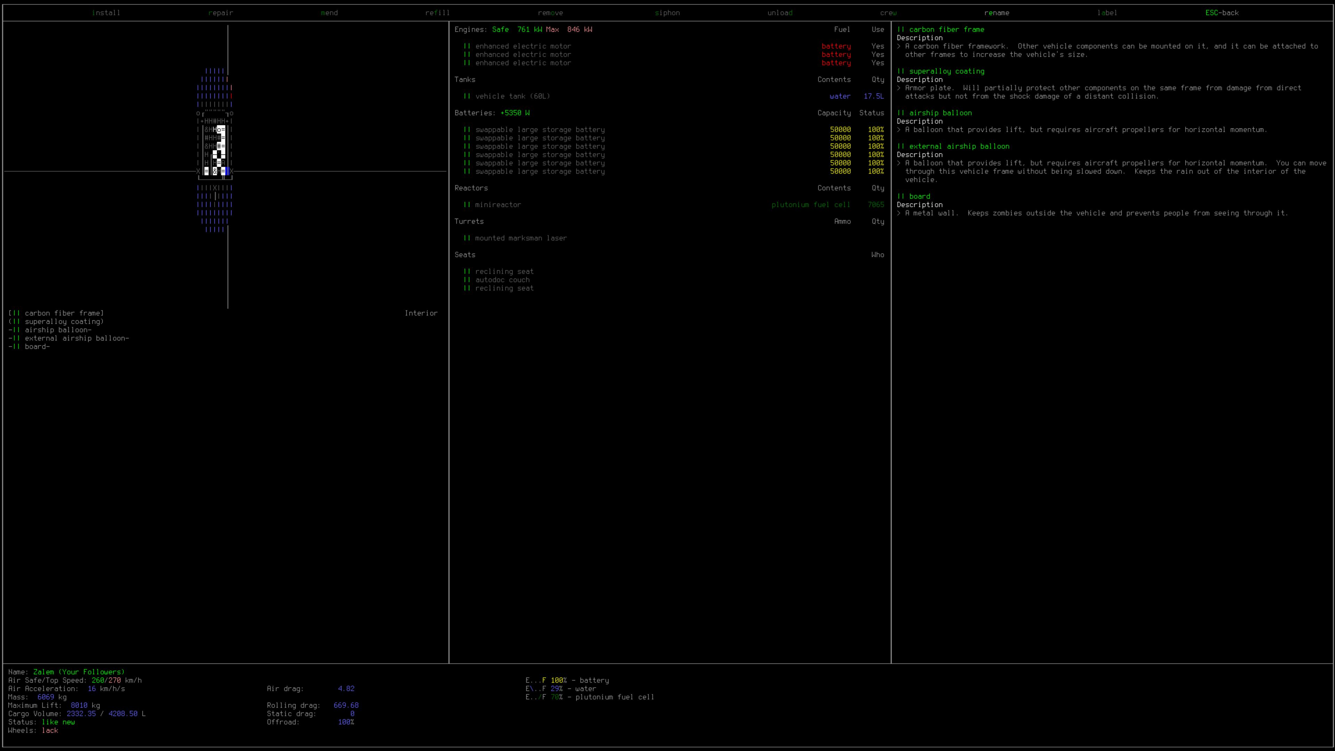The width and height of the screenshot is (1335, 751).
Task: Click green symbol next to mounted marksman laser
Action: (x=467, y=238)
